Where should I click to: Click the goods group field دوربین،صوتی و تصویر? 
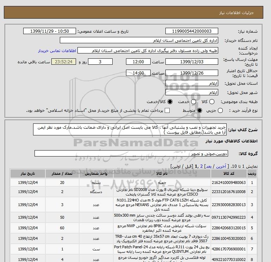point(131,153)
